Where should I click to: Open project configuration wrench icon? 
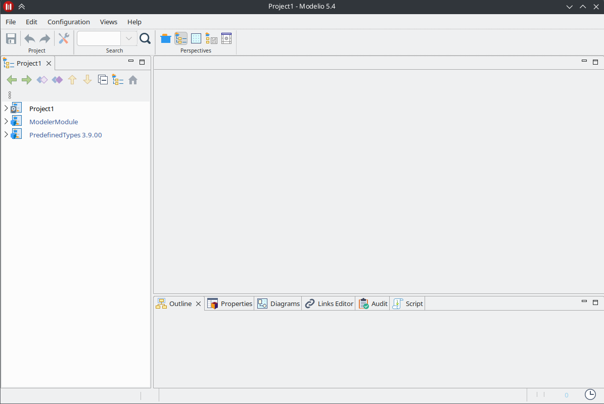[64, 38]
